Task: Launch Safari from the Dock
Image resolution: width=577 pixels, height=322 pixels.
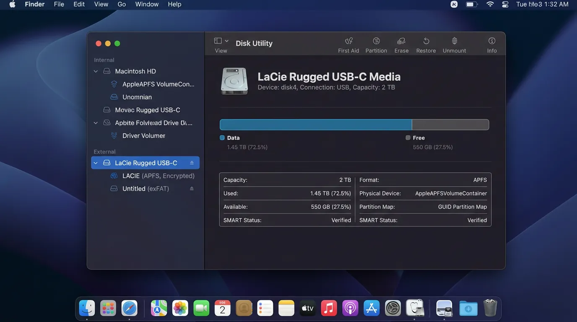Action: [x=130, y=309]
